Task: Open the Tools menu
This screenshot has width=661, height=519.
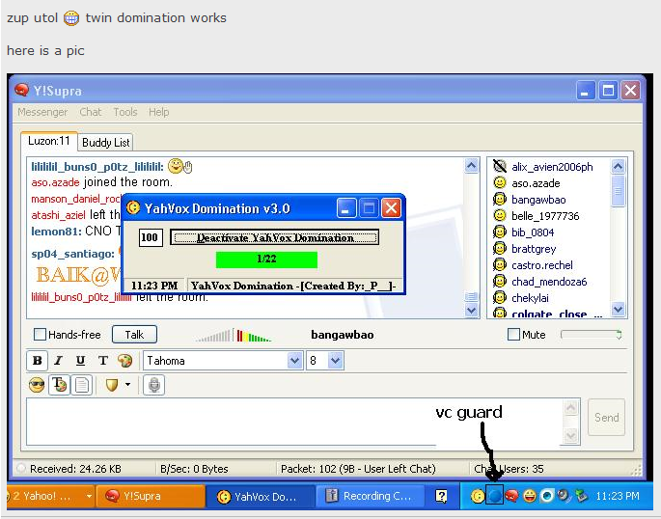Action: pyautogui.click(x=125, y=112)
